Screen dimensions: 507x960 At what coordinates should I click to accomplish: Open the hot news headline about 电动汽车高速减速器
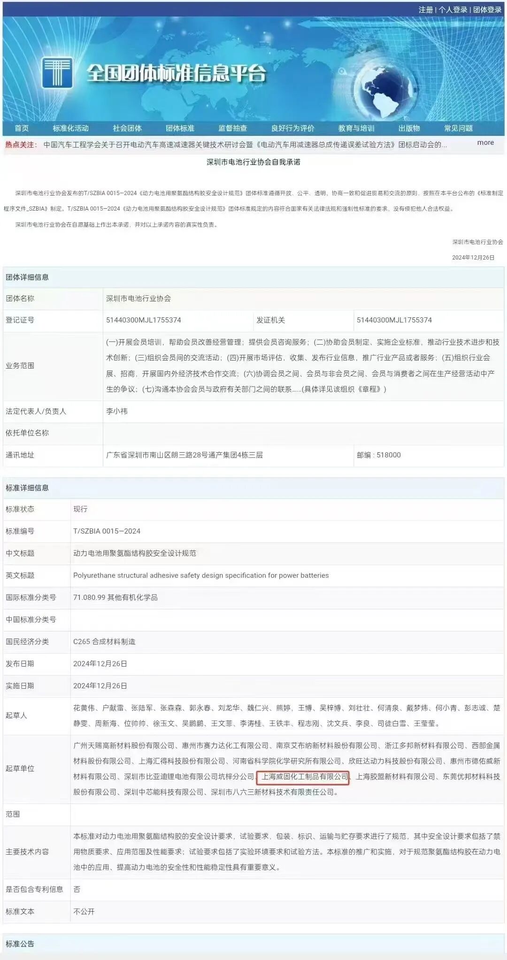245,145
